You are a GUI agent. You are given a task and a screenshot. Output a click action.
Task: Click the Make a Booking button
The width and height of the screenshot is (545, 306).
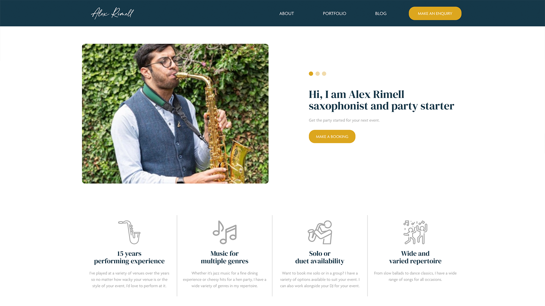point(332,137)
